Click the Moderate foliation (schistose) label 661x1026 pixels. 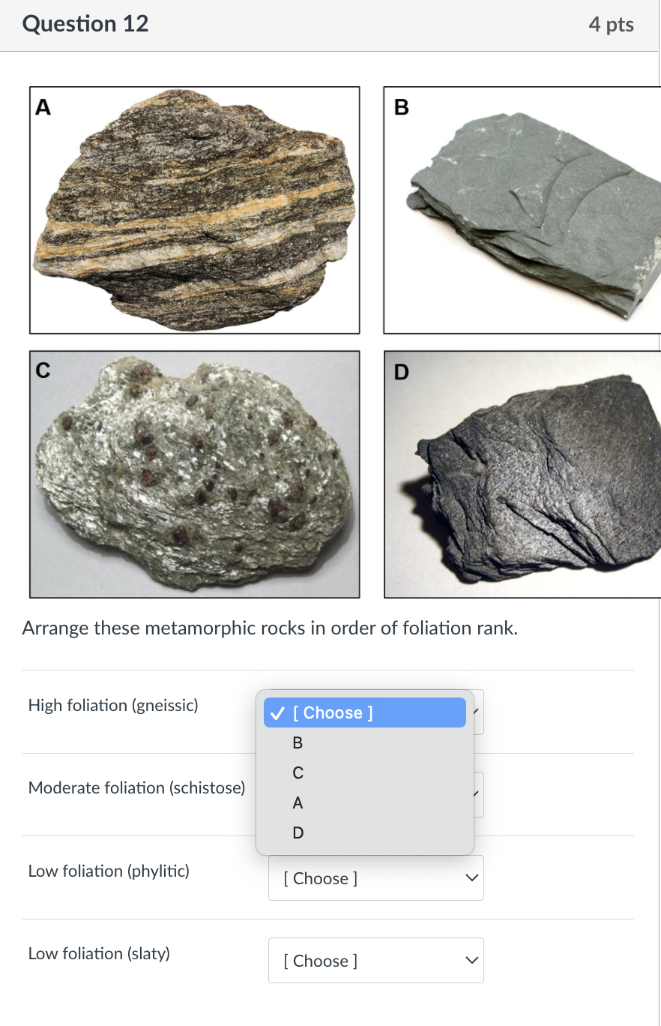(x=136, y=787)
